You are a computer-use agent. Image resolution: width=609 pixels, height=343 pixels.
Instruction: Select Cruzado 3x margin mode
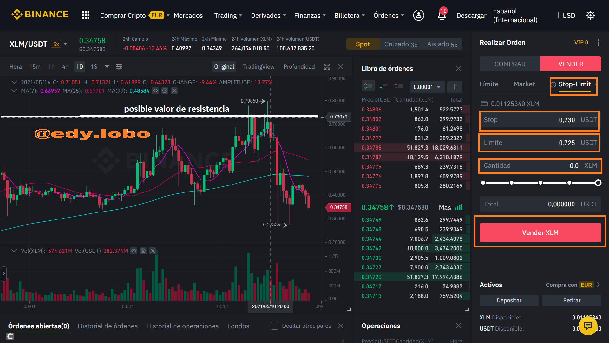[401, 44]
